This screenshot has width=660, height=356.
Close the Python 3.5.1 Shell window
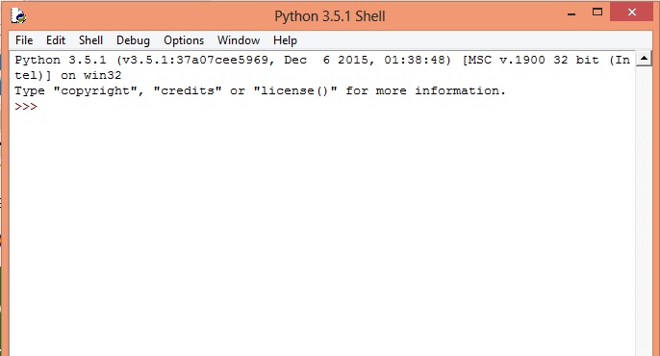pos(631,13)
